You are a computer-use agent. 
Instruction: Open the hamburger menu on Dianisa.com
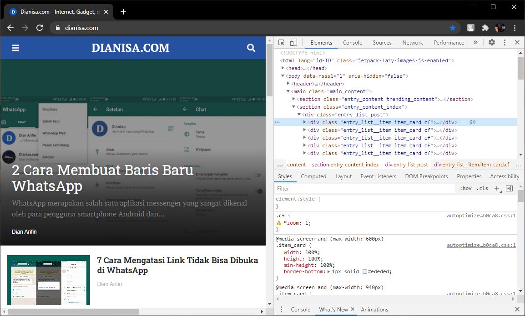15,47
